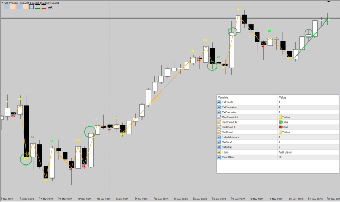This screenshot has width=340, height=202.
Task: Click the leftmost light-blue square chart button
Action: 7,7
